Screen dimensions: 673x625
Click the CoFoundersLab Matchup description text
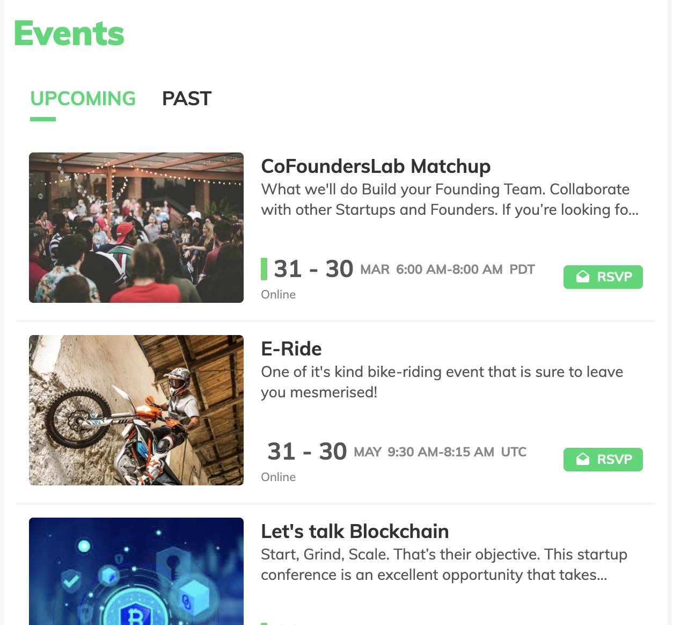coord(450,199)
